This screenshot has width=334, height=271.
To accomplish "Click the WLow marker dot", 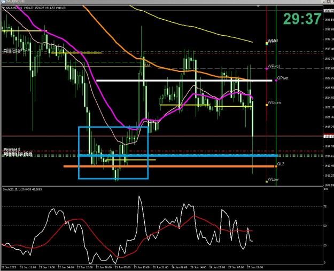I will [x=267, y=182].
